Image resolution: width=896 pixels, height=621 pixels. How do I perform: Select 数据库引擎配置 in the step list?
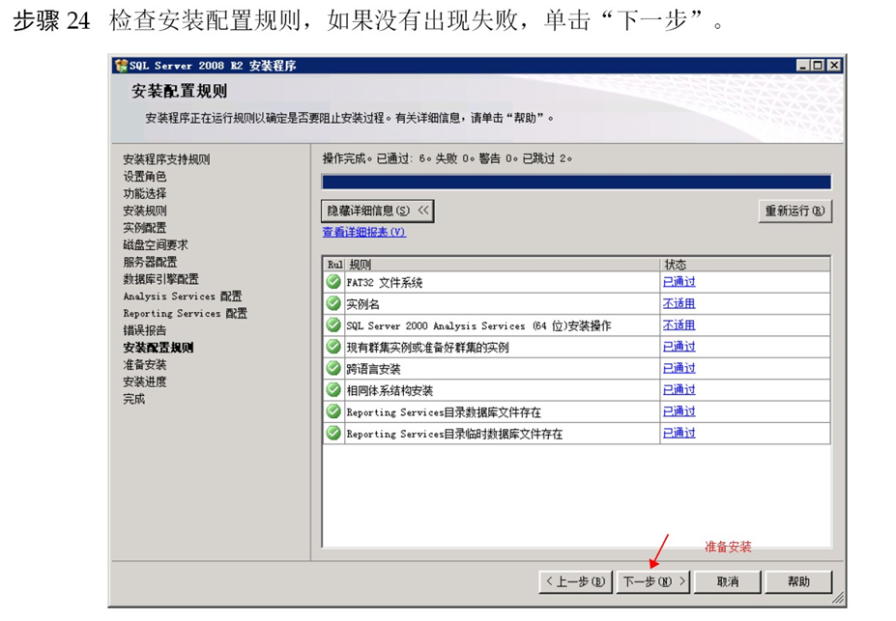click(160, 279)
